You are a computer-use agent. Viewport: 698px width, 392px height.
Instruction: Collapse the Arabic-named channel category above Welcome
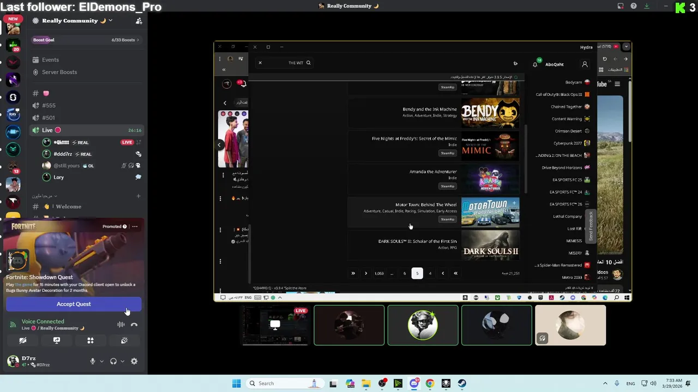[x=45, y=196]
